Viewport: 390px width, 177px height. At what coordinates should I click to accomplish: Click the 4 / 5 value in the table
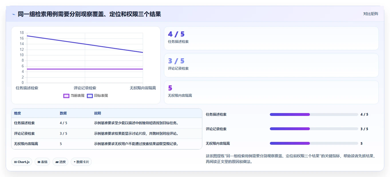coord(64,123)
